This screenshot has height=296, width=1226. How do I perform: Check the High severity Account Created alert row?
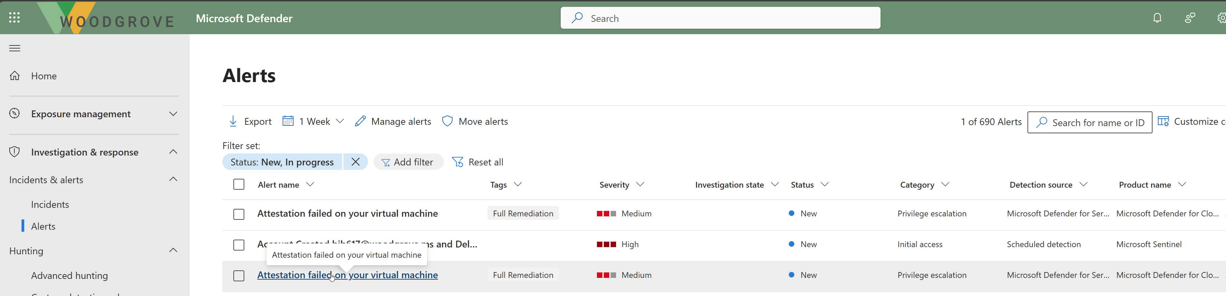239,245
